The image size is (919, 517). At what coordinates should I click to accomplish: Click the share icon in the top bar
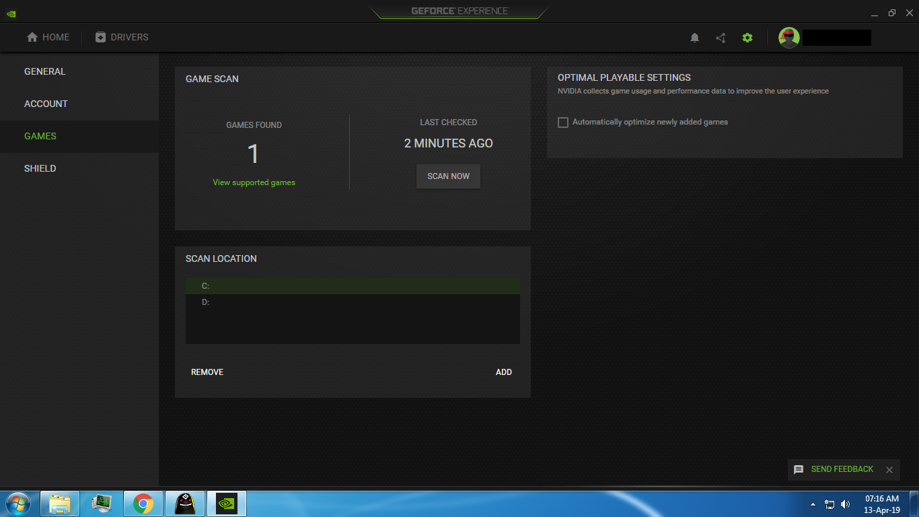point(721,38)
